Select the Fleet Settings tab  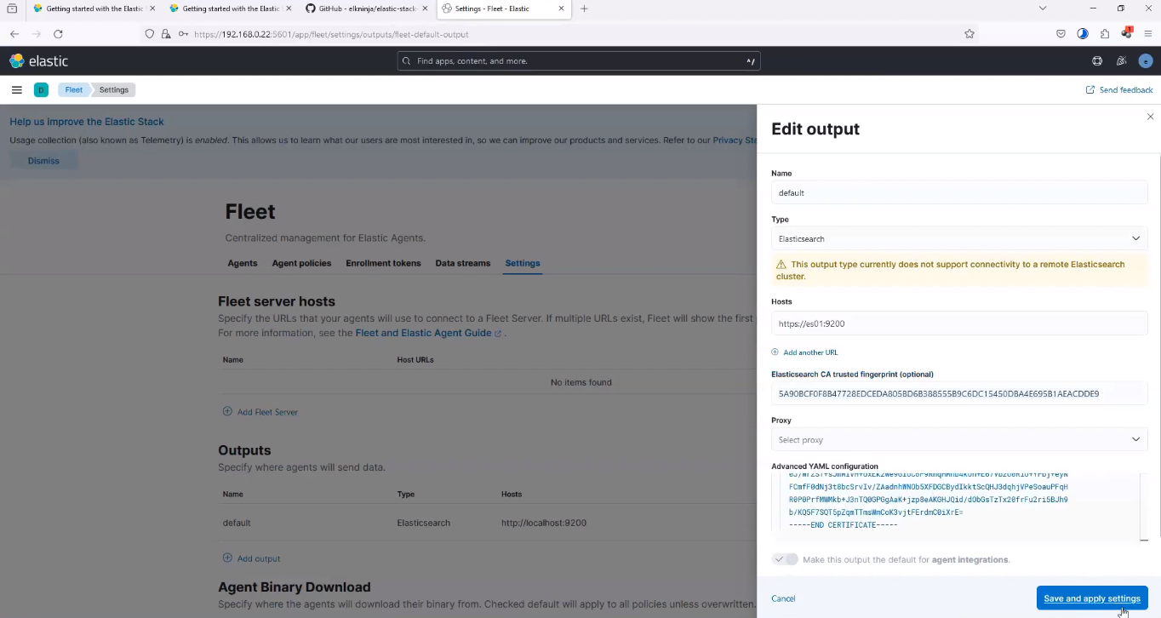(523, 263)
